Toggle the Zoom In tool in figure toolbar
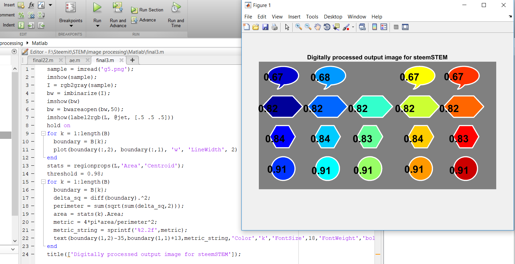This screenshot has height=264, width=515. click(x=298, y=27)
